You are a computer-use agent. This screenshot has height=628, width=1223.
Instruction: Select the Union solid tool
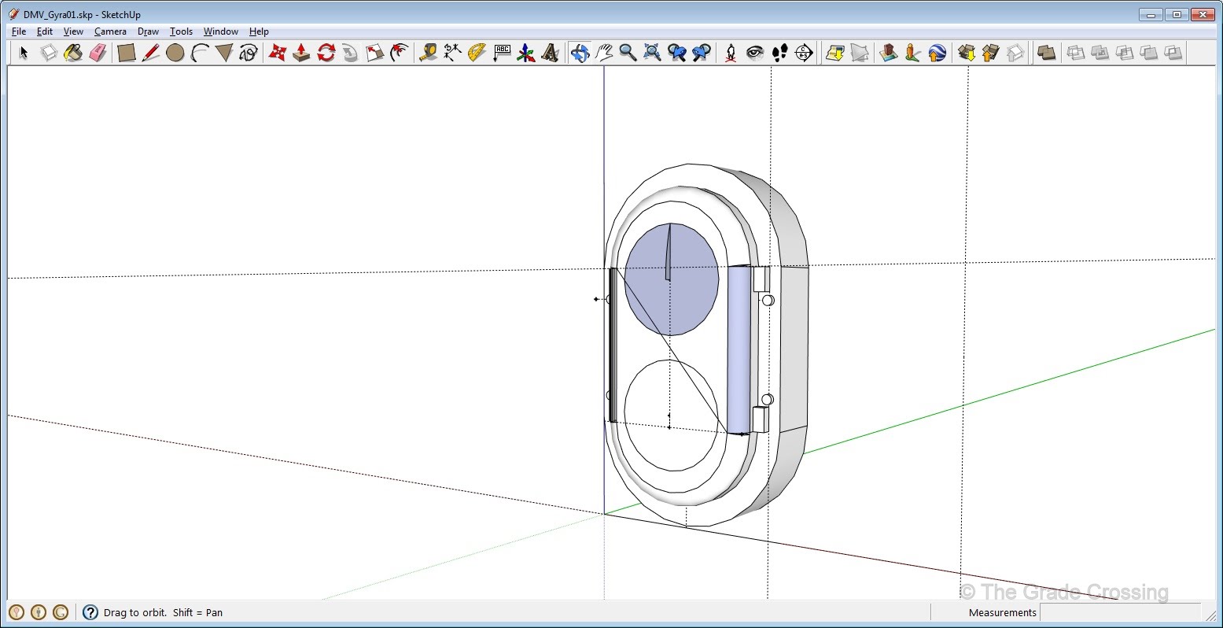pyautogui.click(x=1100, y=53)
